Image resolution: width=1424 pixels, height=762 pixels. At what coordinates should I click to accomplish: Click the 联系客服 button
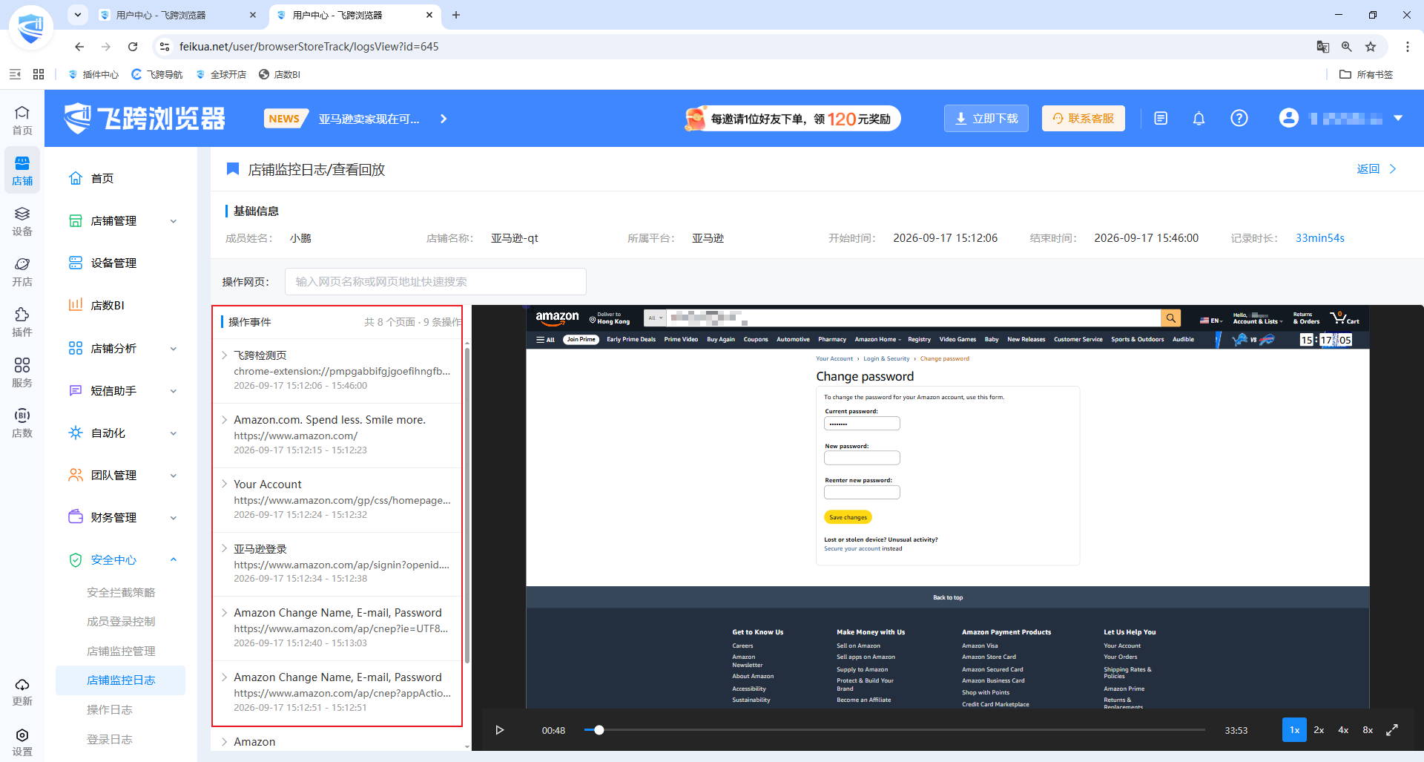[x=1084, y=119]
